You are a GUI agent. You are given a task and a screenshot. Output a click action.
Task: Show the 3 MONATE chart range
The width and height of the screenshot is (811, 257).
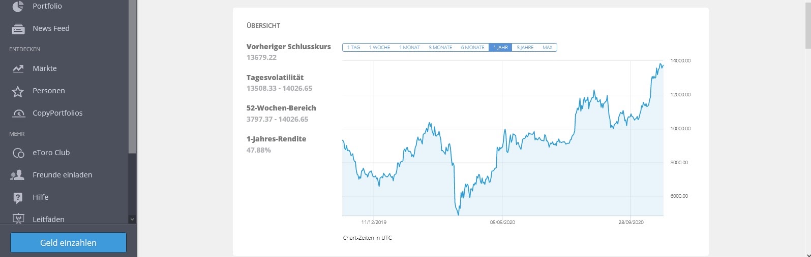[x=440, y=48]
